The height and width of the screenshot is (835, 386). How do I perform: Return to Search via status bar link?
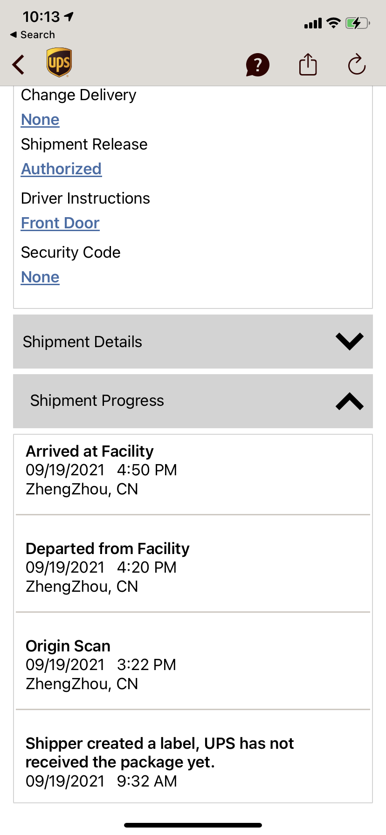pos(33,35)
